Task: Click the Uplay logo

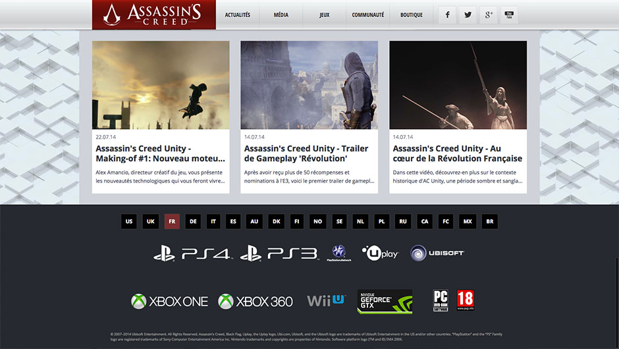Action: [380, 253]
